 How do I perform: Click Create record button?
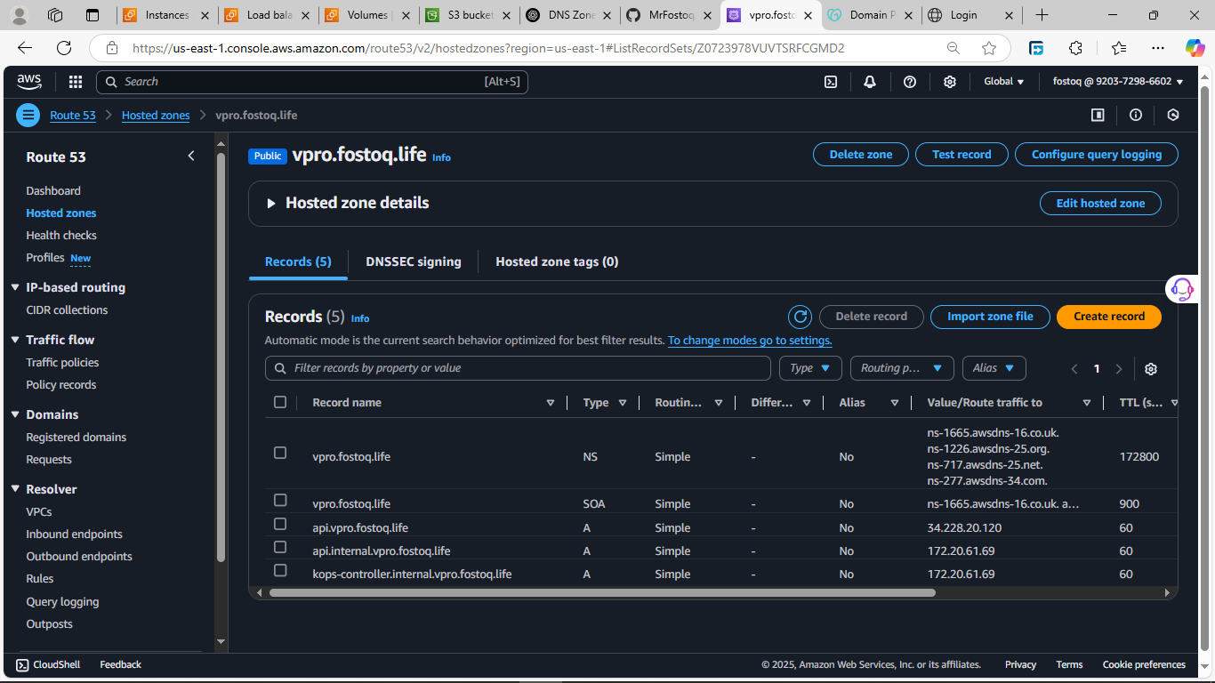[1109, 317]
